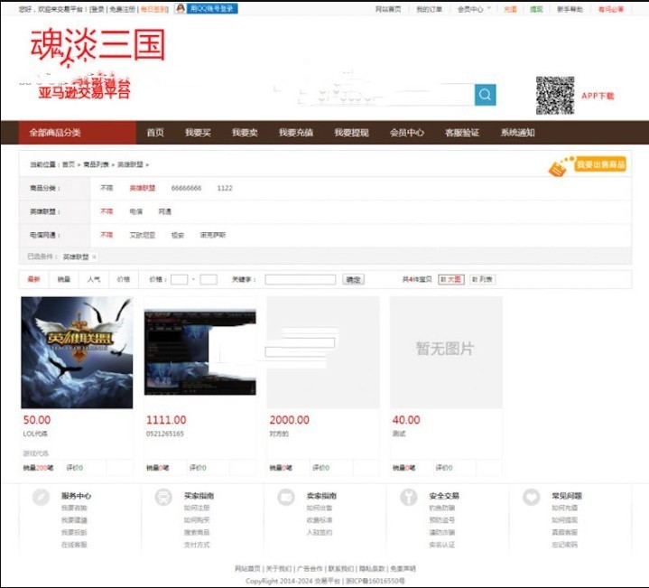Click the 买家指南 footer icon
Viewport: 649px width, 588px height.
click(163, 497)
